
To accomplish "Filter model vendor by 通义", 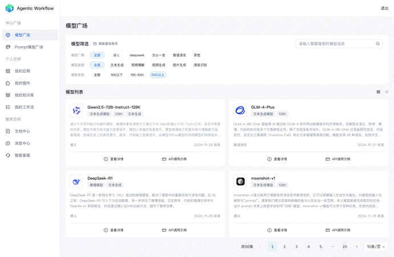I will click(x=116, y=55).
